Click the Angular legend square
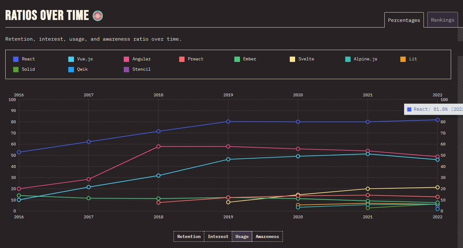Image resolution: width=463 pixels, height=248 pixels. [x=126, y=59]
